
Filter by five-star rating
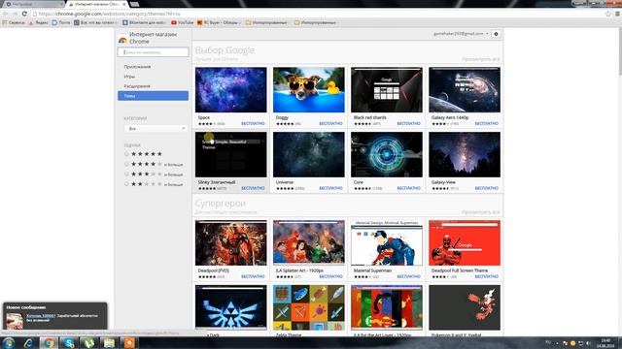(126, 154)
